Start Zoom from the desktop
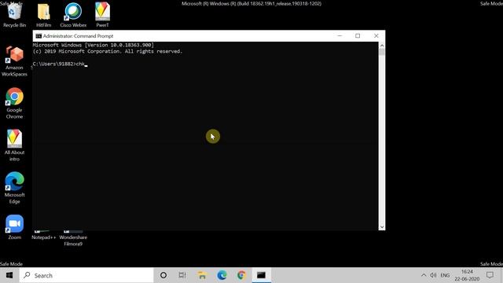 [x=14, y=227]
